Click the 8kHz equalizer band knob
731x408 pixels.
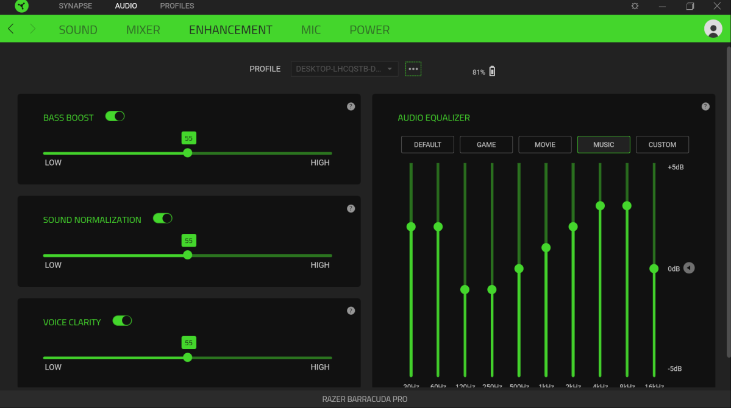[627, 206]
